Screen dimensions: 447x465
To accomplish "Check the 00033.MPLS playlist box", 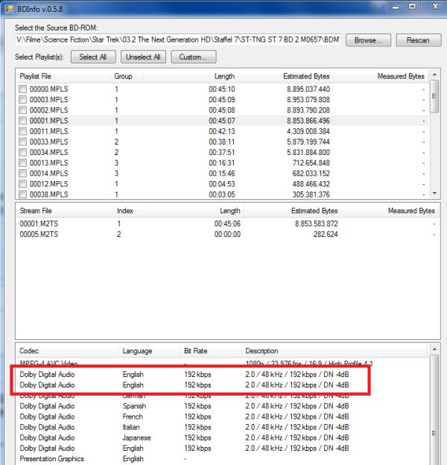I will [x=24, y=142].
